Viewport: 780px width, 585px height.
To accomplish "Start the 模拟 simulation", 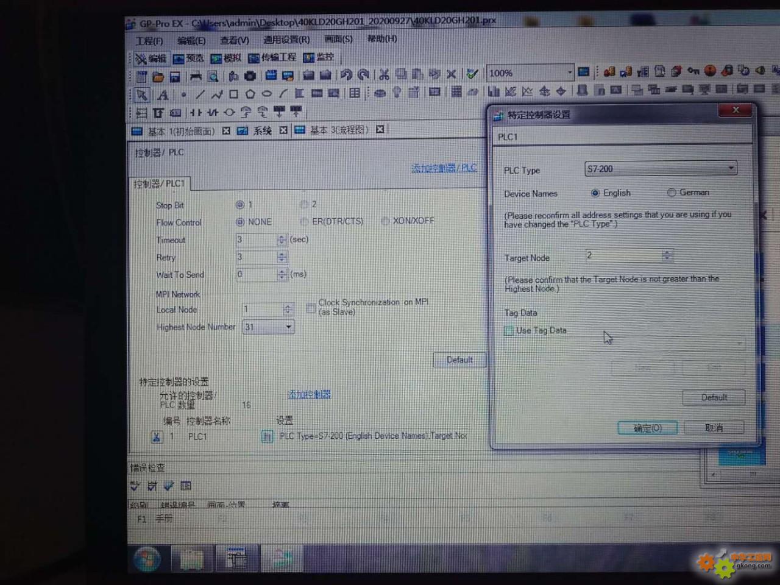I will pos(226,58).
